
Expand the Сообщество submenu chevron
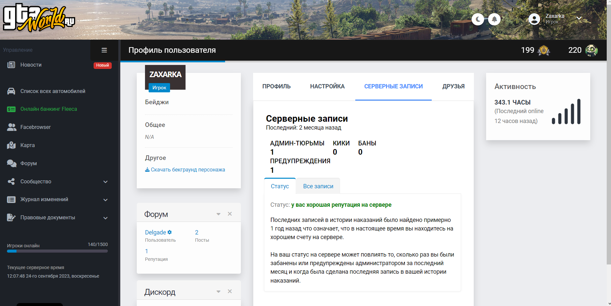tap(105, 182)
